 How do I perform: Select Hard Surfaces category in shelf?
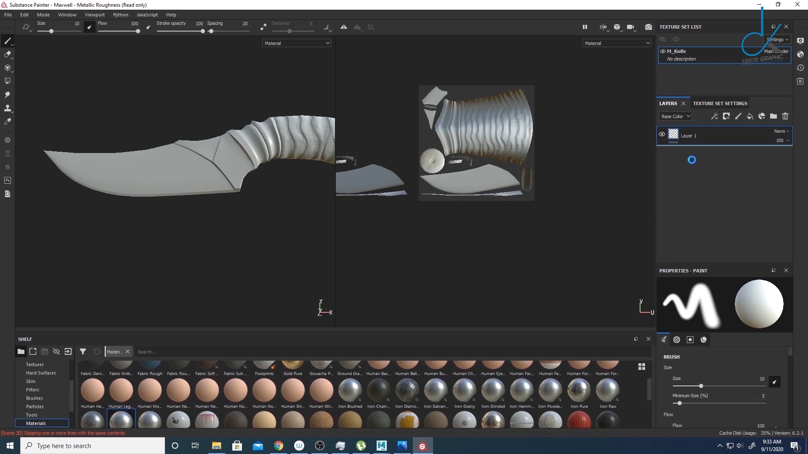point(41,373)
